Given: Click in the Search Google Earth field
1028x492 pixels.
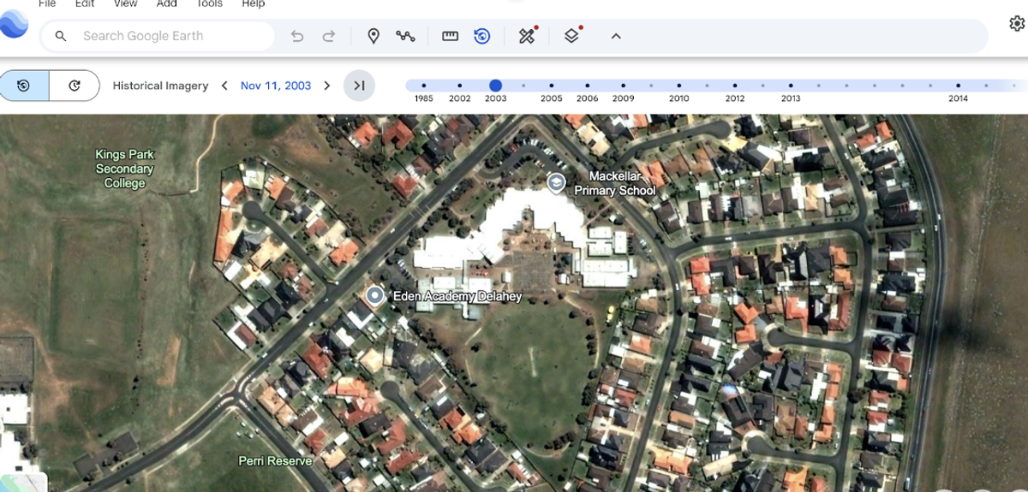Looking at the screenshot, I should pos(171,36).
